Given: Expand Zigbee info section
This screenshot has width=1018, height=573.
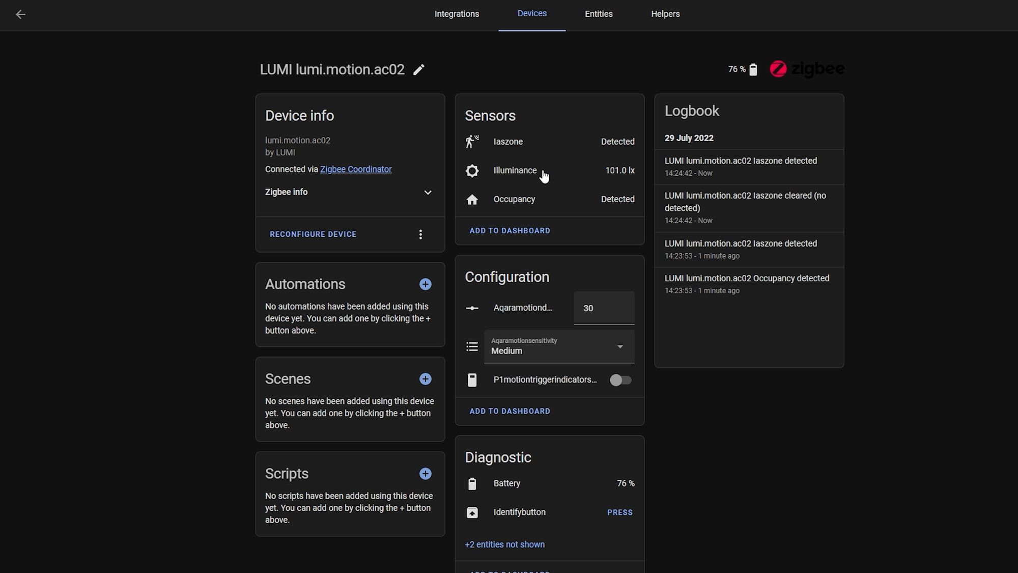Looking at the screenshot, I should click(x=349, y=192).
